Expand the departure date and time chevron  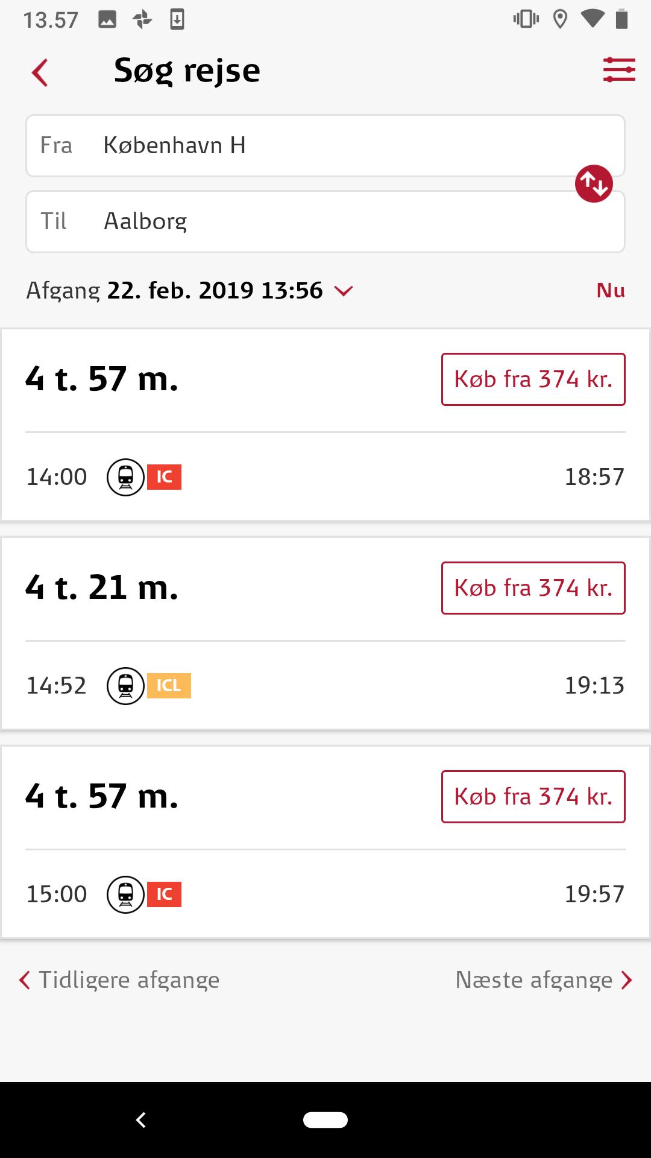[x=344, y=291]
